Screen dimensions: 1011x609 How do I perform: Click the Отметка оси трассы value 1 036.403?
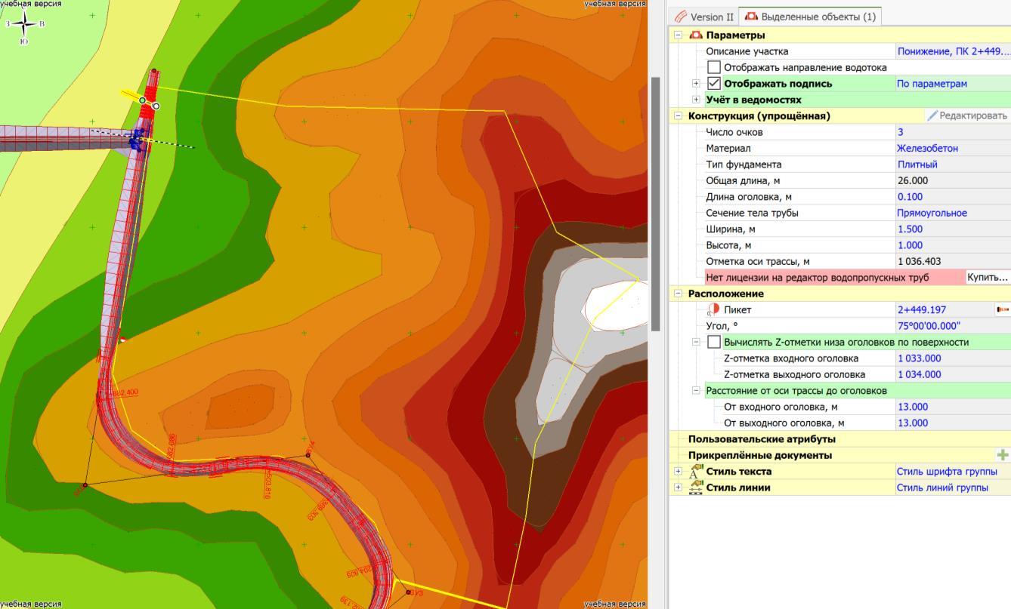(x=953, y=261)
